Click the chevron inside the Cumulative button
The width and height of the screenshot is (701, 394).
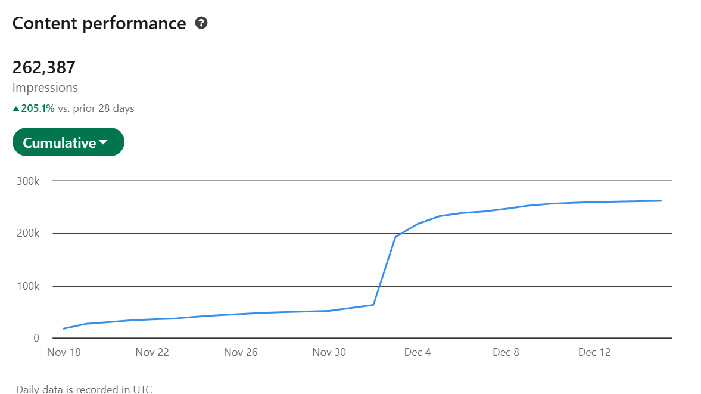[104, 142]
